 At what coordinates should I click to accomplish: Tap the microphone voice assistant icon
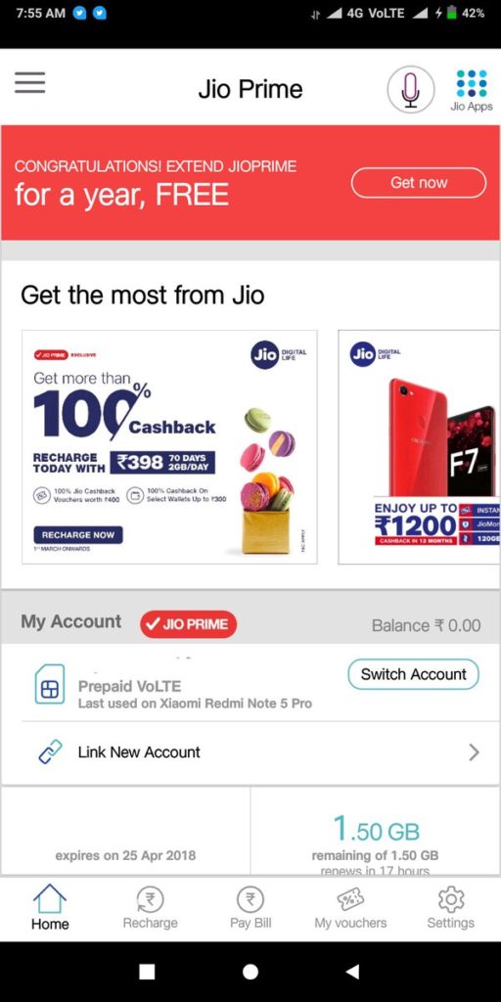tap(410, 89)
